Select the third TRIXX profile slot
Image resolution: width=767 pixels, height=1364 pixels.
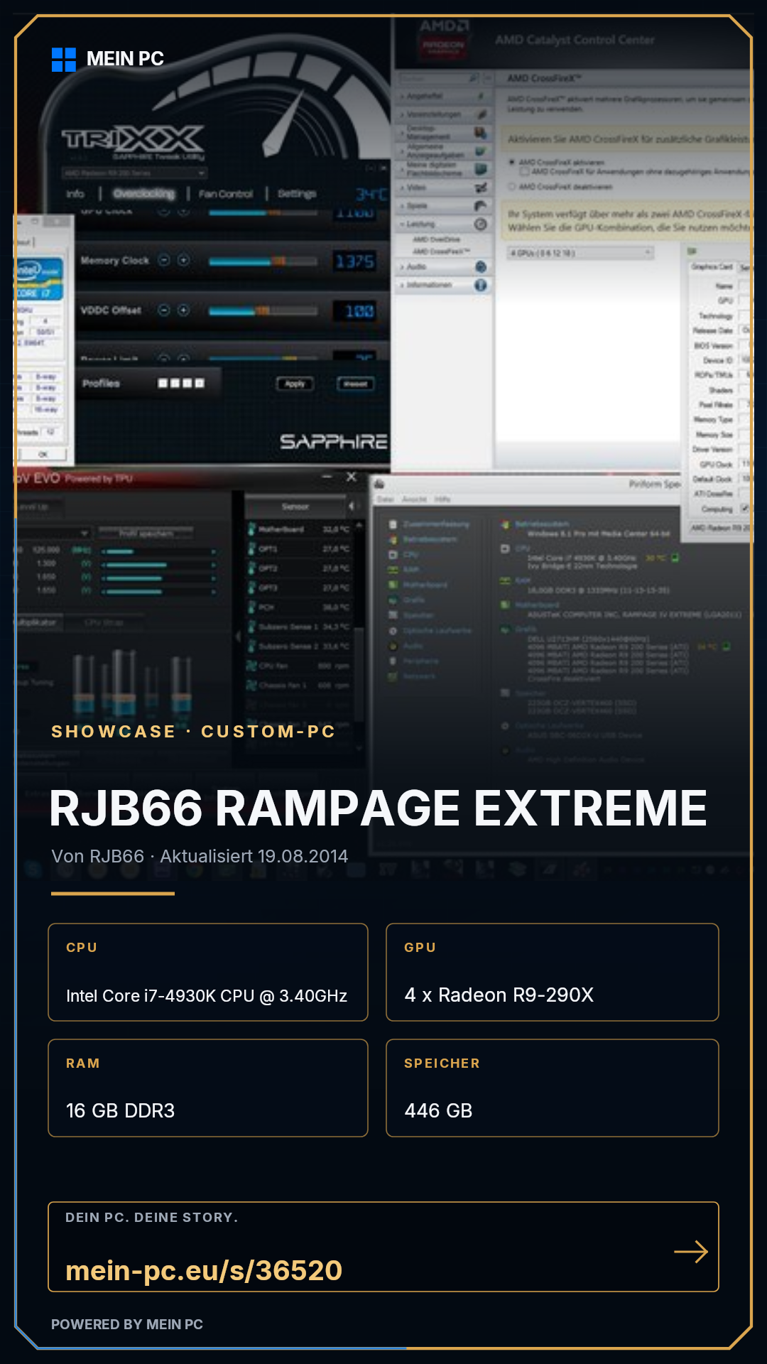point(187,384)
